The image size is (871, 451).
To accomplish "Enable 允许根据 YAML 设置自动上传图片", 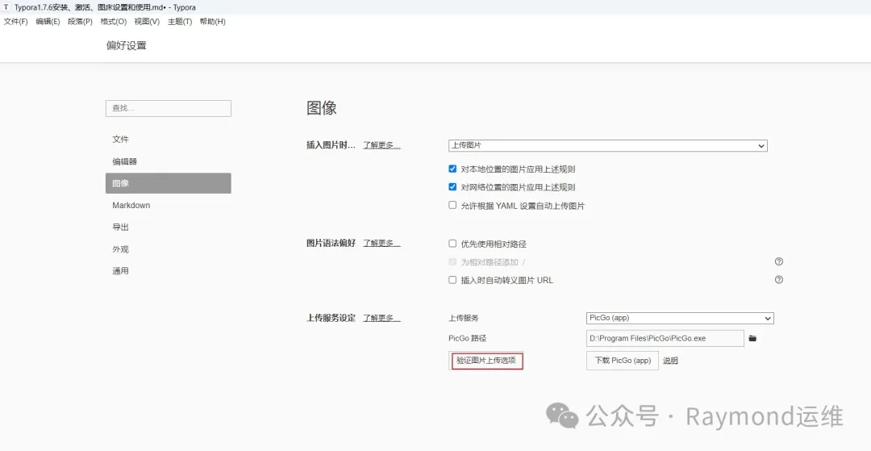I will click(x=452, y=205).
